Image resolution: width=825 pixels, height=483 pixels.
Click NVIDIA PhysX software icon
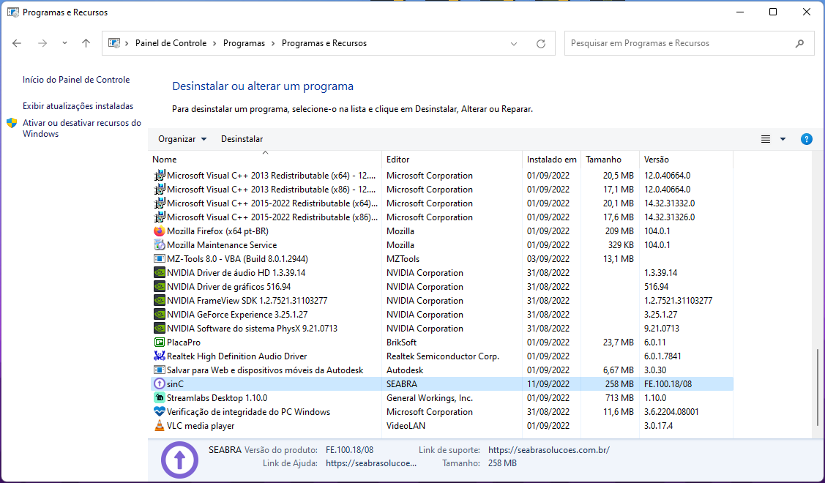[160, 329]
